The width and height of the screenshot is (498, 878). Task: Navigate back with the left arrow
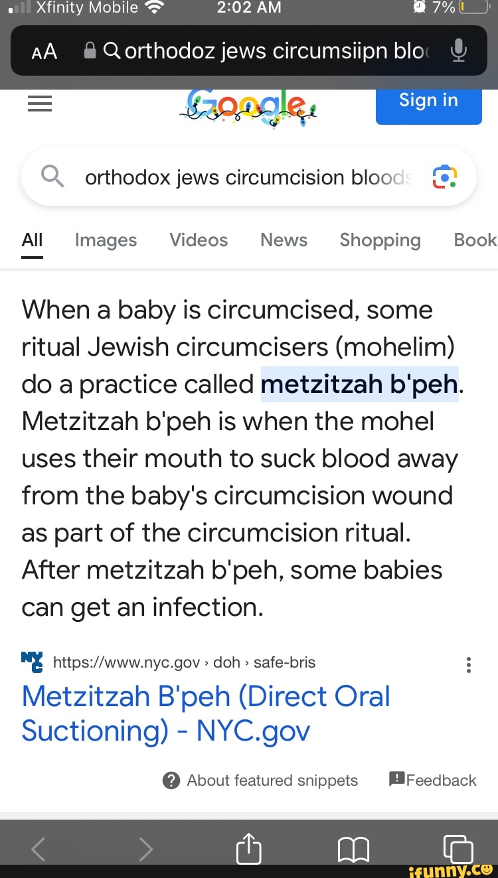[38, 848]
